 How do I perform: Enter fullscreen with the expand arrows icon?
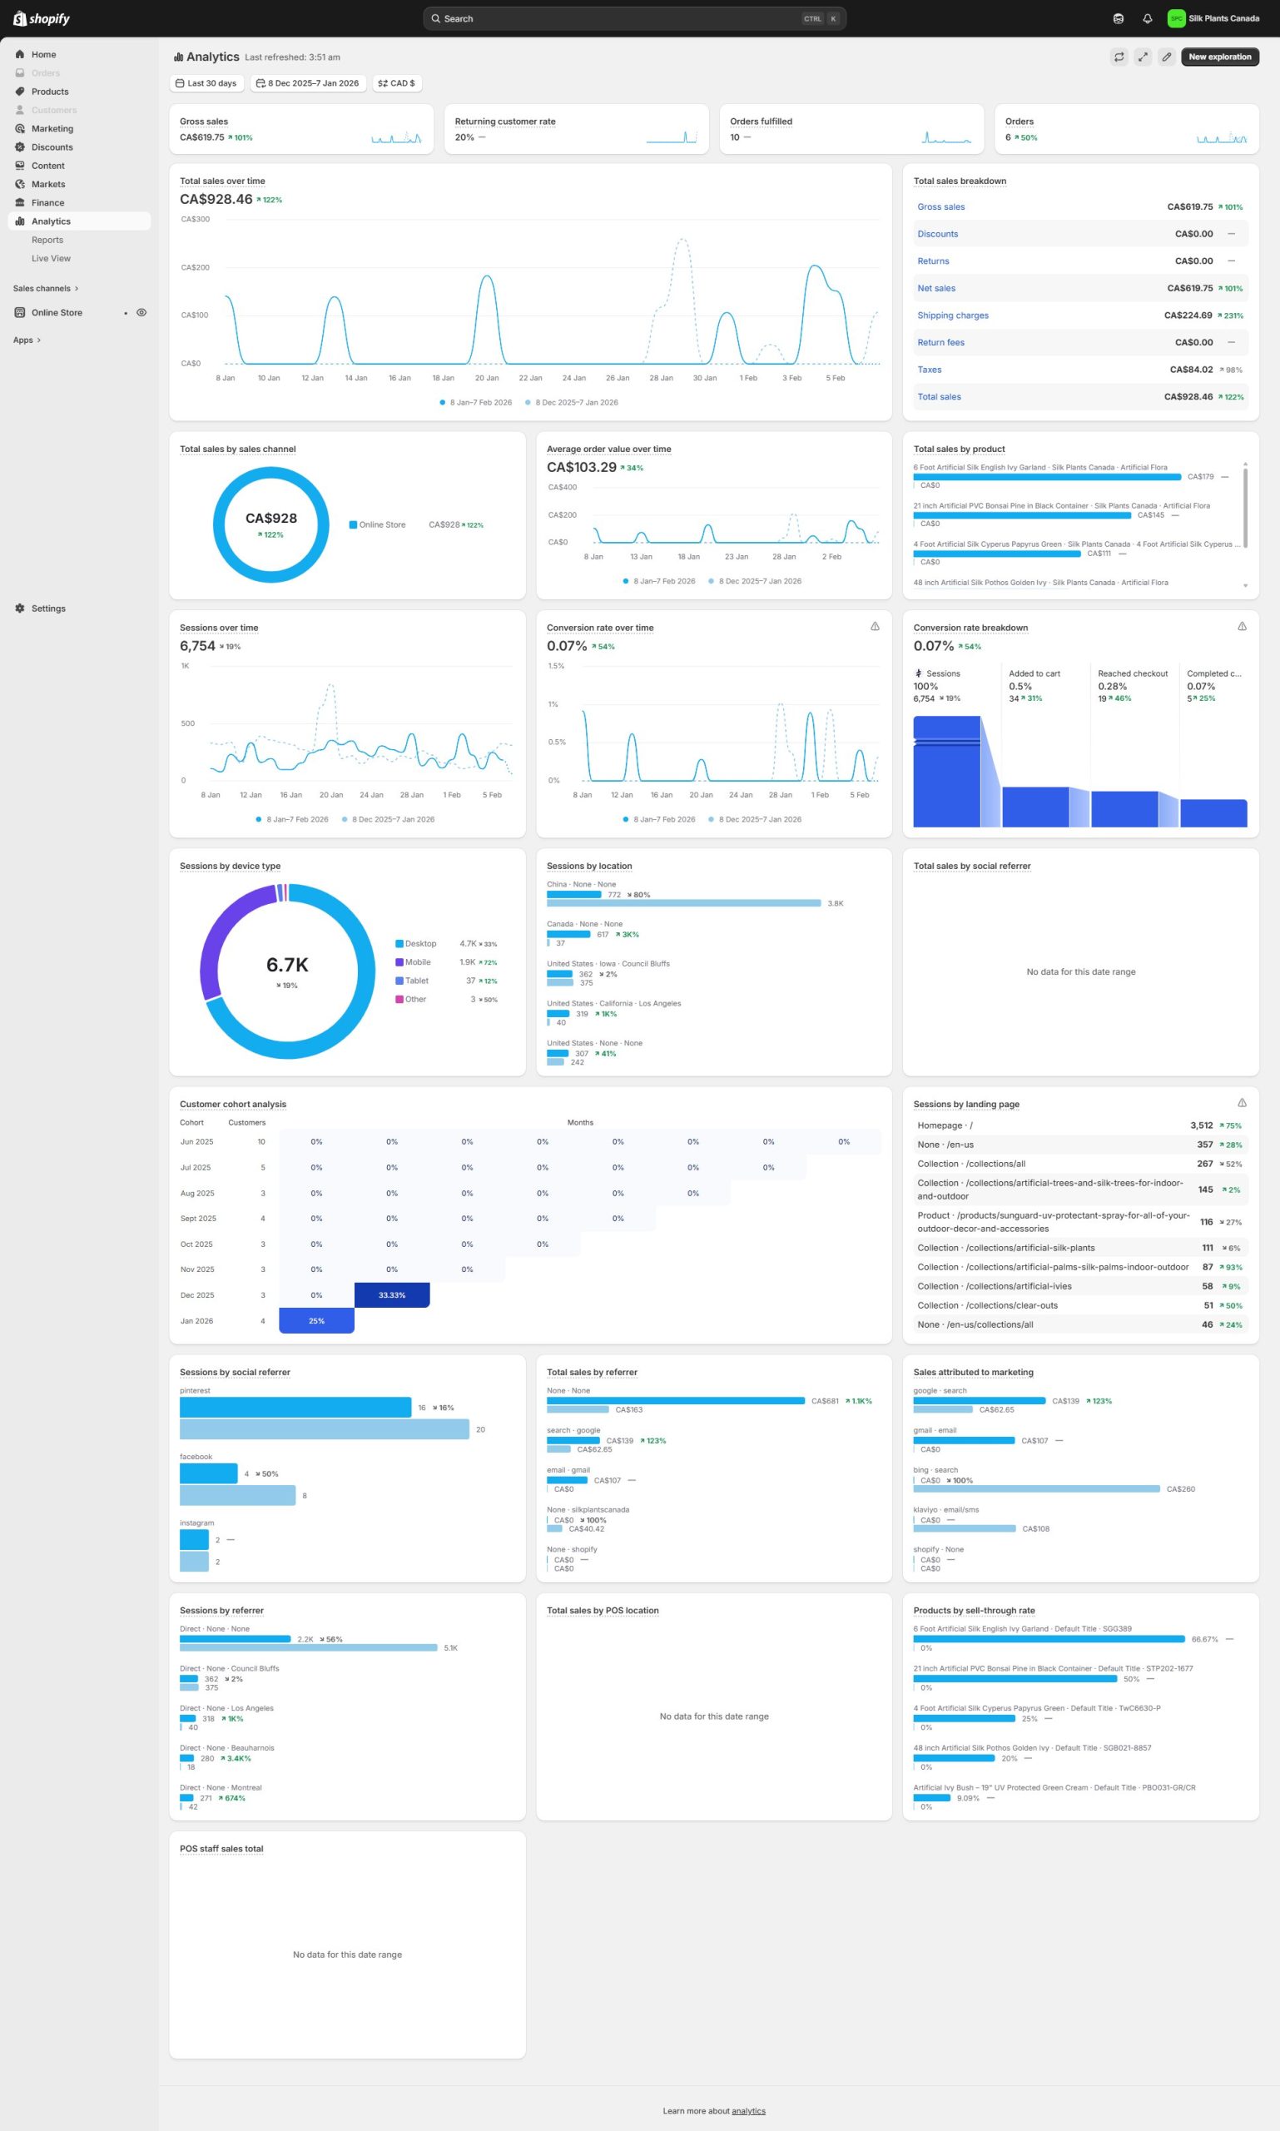pos(1142,57)
